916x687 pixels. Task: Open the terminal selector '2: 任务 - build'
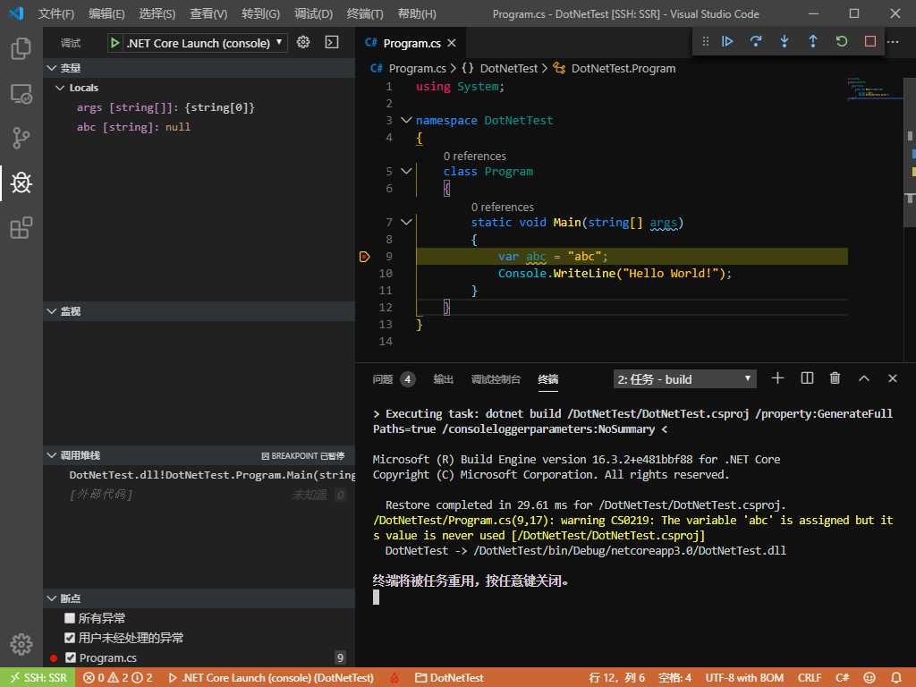[684, 379]
